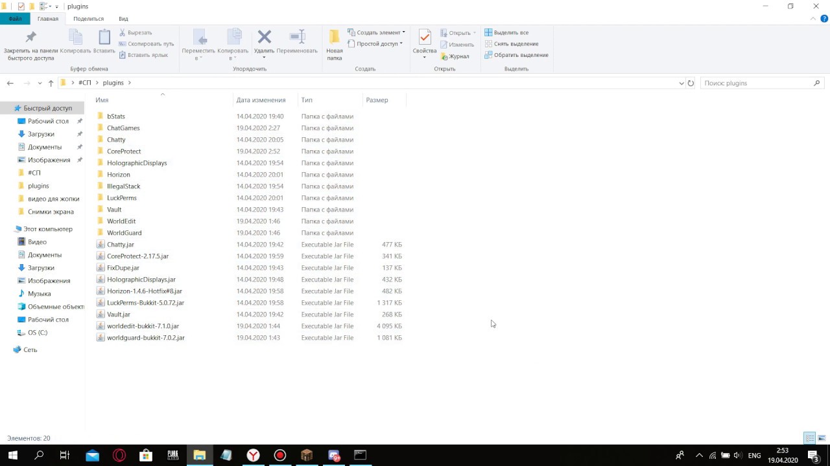Select #СП in the navigation pane

(x=34, y=173)
